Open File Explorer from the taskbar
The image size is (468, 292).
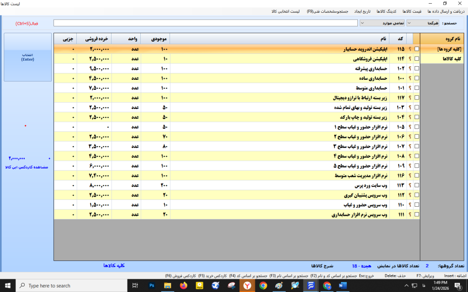(168, 286)
